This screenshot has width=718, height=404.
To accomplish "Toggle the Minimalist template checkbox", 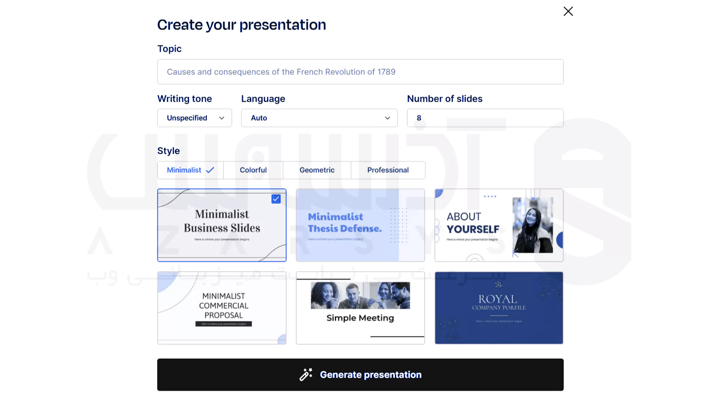I will point(276,199).
